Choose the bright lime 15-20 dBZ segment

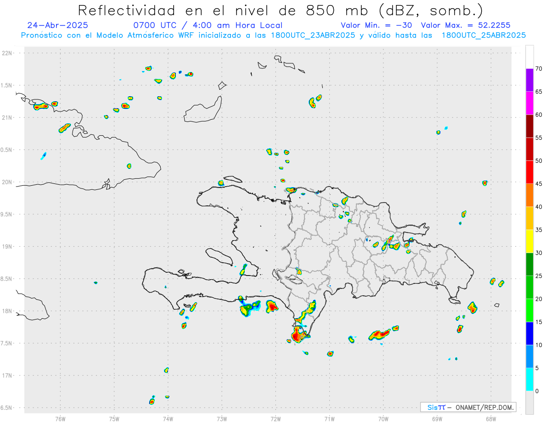coord(529,310)
